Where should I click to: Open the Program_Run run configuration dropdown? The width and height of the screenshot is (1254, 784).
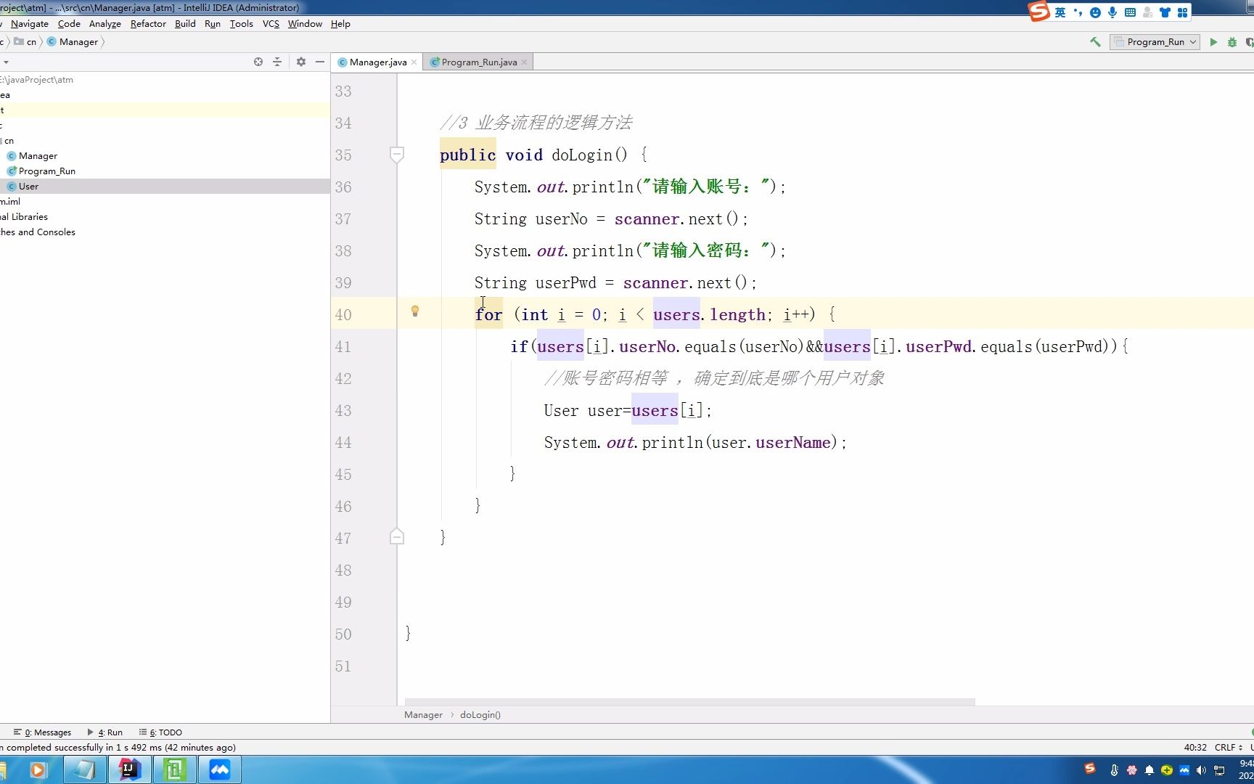1155,42
